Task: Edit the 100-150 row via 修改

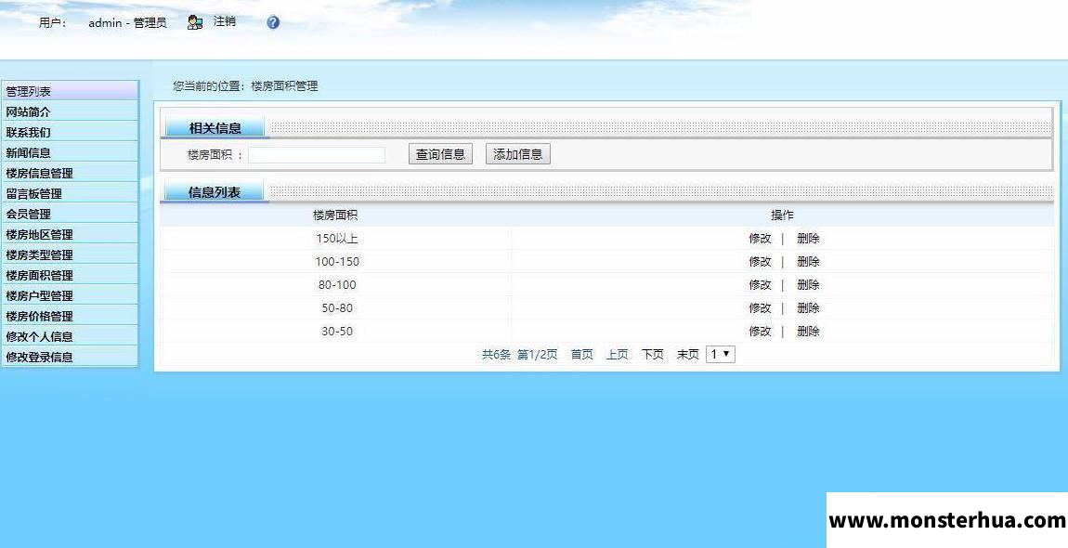Action: pos(760,262)
